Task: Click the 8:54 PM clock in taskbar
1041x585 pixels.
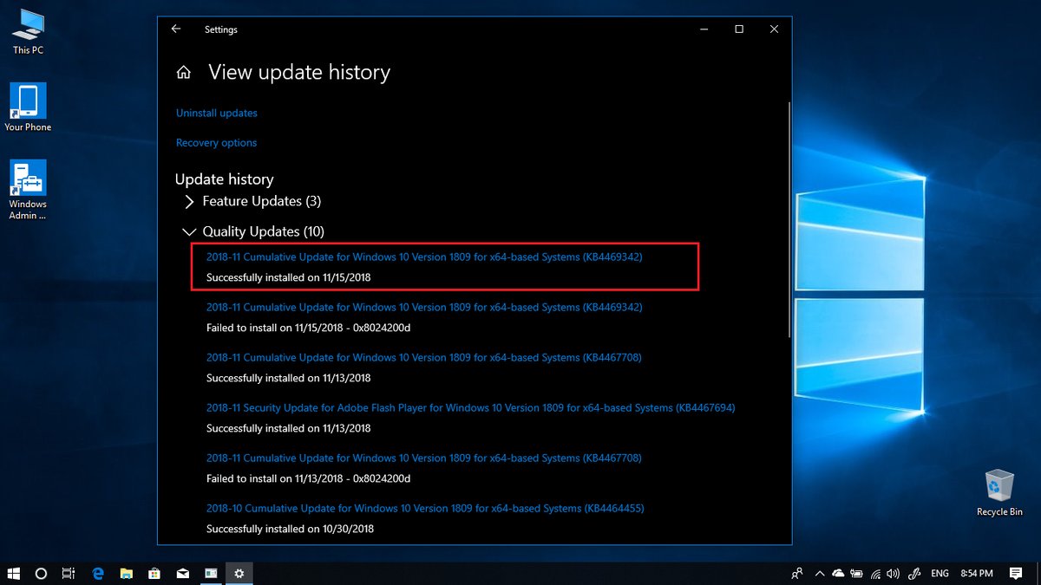Action: tap(978, 573)
